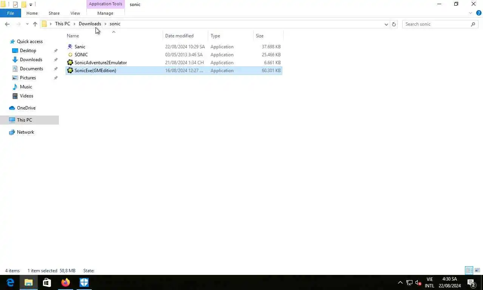Image resolution: width=483 pixels, height=290 pixels.
Task: Open the Sanic application icon
Action: 70,47
